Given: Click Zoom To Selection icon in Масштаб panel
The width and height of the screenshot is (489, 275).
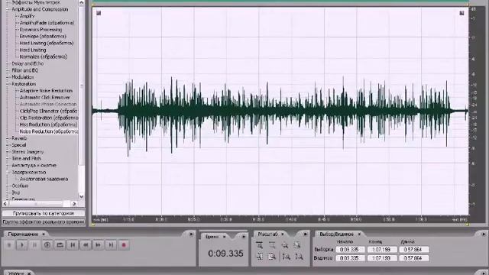Looking at the screenshot, I should [x=298, y=245].
